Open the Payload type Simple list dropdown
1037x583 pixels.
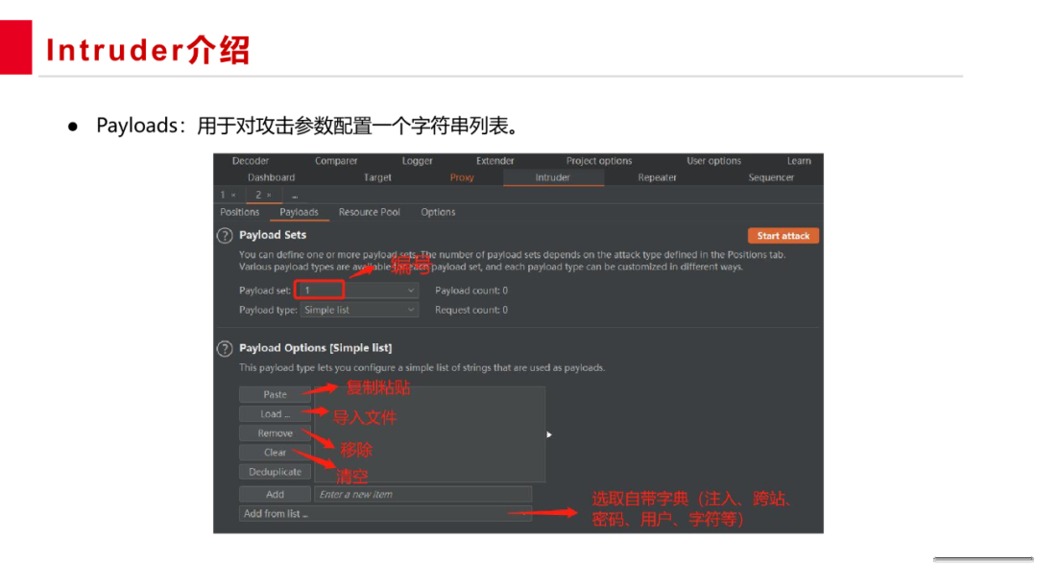(359, 310)
